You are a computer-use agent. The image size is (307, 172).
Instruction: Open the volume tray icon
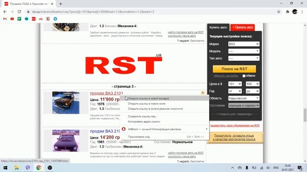(268, 168)
